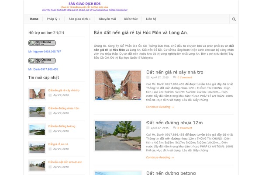Click 0 Comment under Đất nền giá rẻ xây nhà trọ

[x=185, y=77]
